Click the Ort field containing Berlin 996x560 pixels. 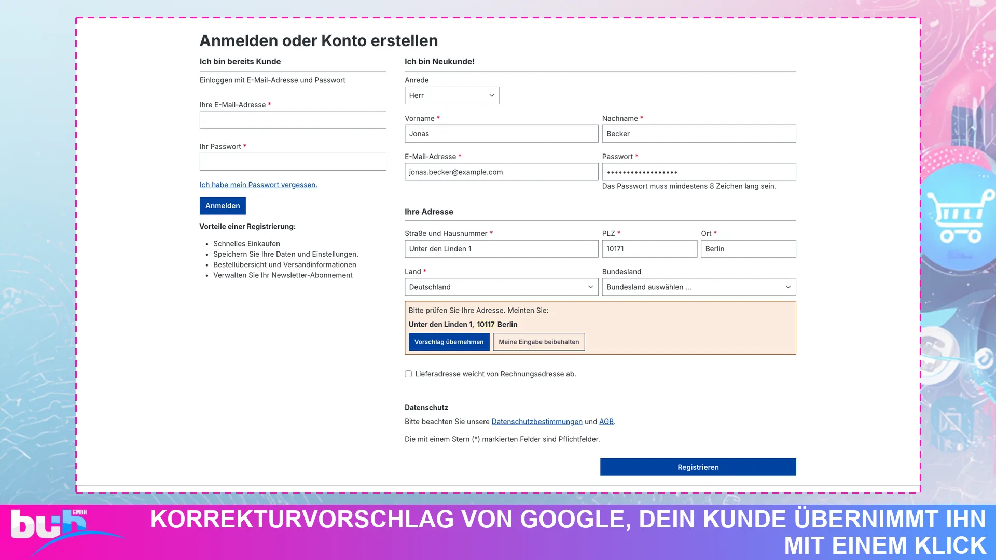(x=748, y=249)
